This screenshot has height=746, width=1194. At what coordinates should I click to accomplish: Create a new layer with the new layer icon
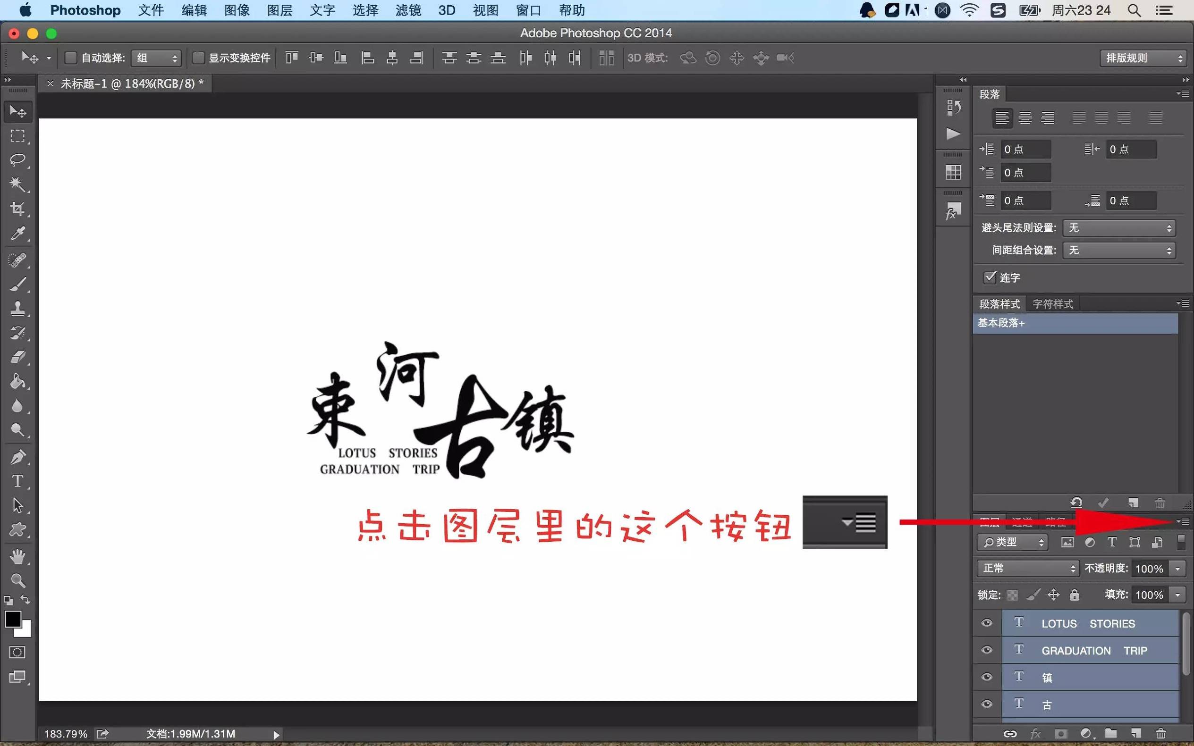click(1136, 733)
